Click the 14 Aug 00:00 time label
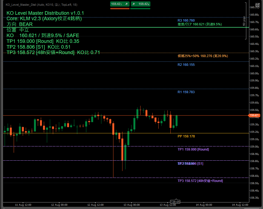This screenshot has width=263, height=209. pos(204,205)
